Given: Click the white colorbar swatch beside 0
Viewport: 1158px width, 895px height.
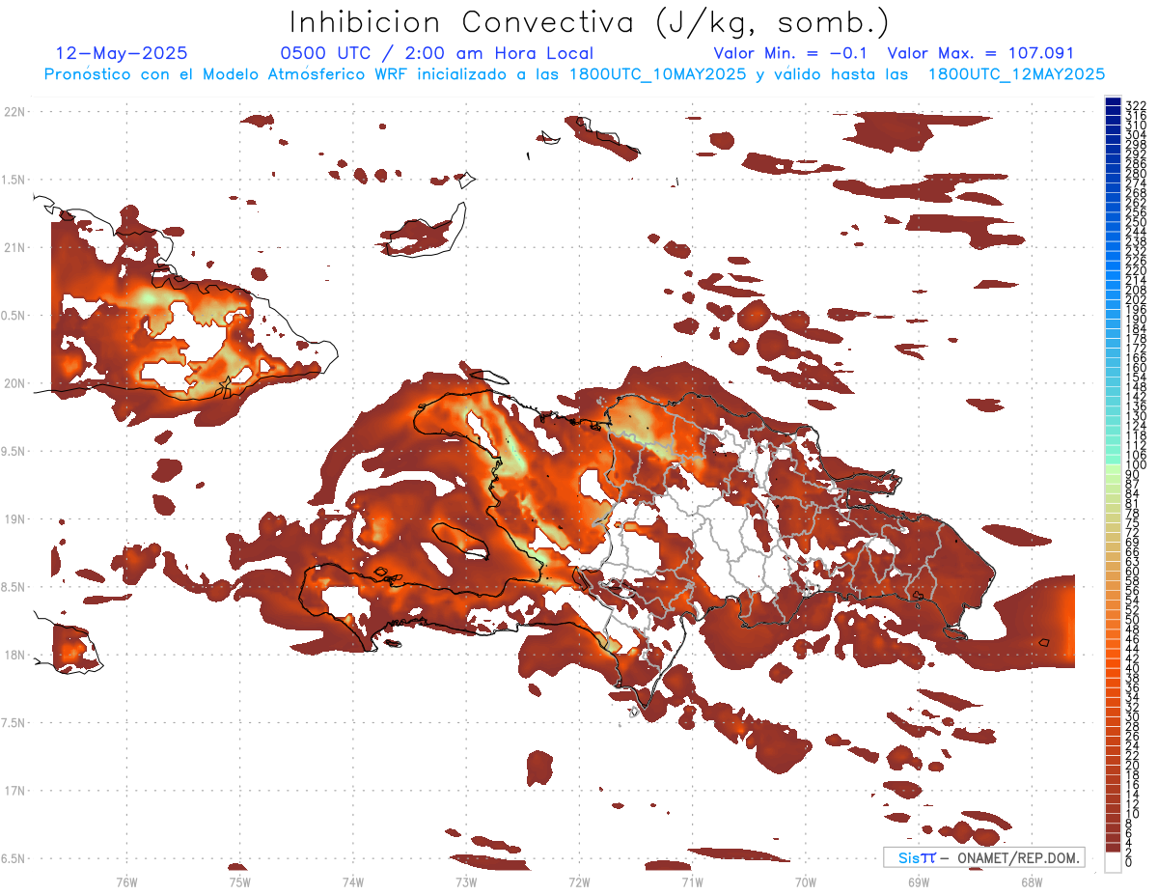Looking at the screenshot, I should click(x=1113, y=861).
